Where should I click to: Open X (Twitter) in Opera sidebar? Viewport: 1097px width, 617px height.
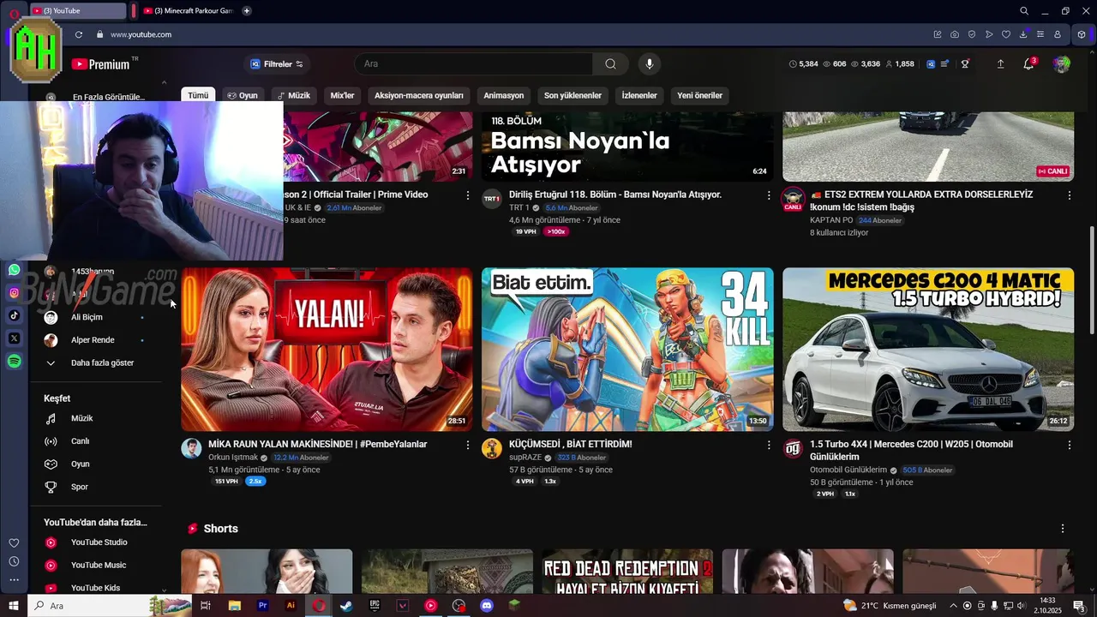pyautogui.click(x=14, y=338)
